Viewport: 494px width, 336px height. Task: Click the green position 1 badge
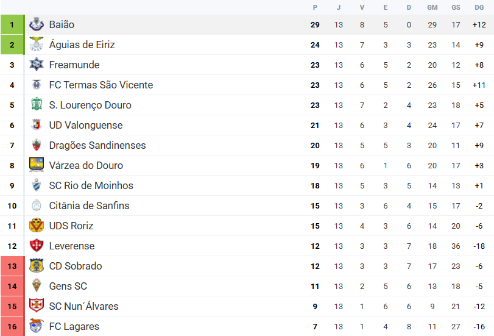(x=12, y=25)
